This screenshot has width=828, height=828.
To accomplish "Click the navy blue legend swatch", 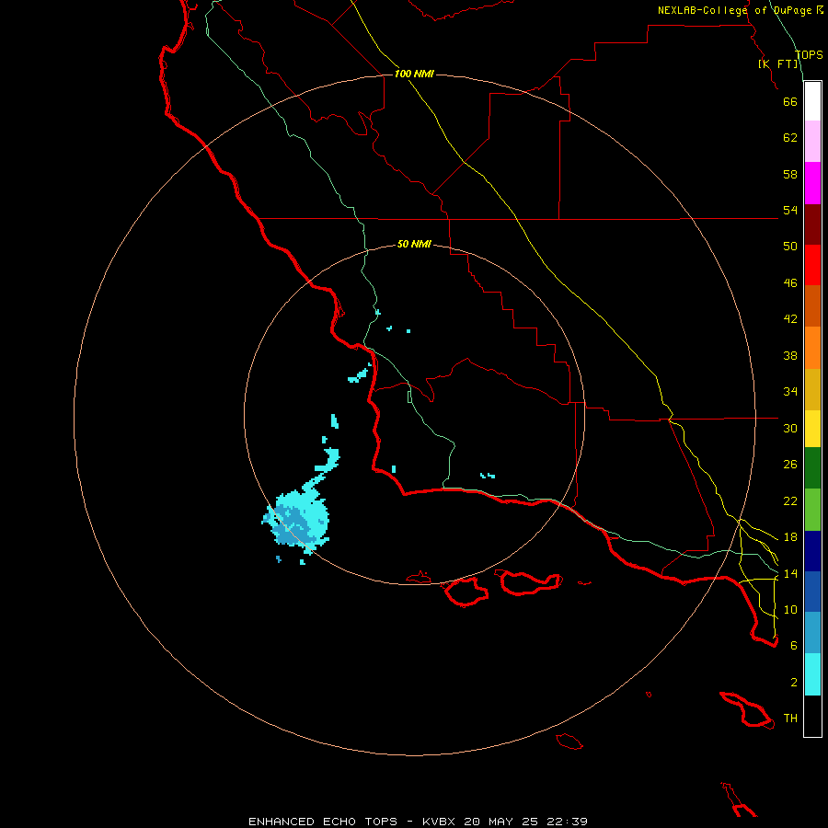I will pyautogui.click(x=812, y=551).
